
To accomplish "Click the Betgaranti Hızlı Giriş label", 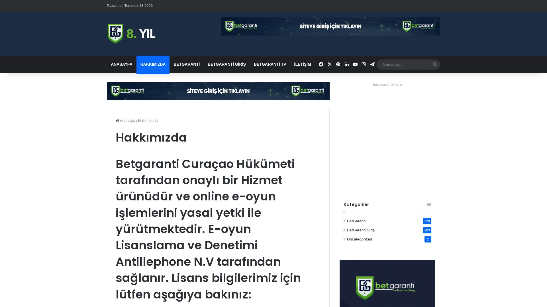I will 387,85.
